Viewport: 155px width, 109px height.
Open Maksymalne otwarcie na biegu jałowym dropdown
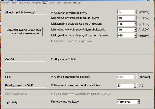click(x=135, y=24)
